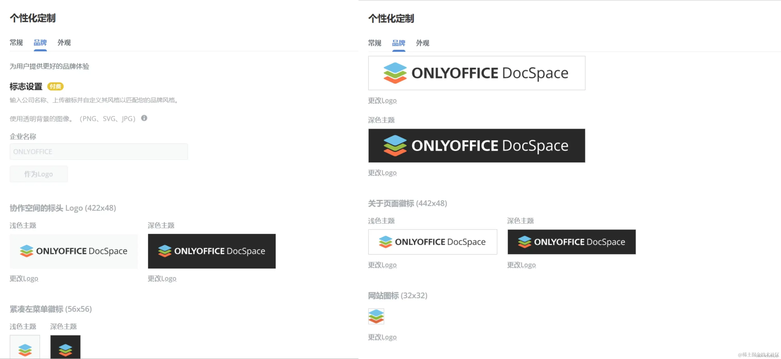Screen dimensions: 781x359
Task: Click 更改Logo under light theme header logo
Action: (24, 278)
